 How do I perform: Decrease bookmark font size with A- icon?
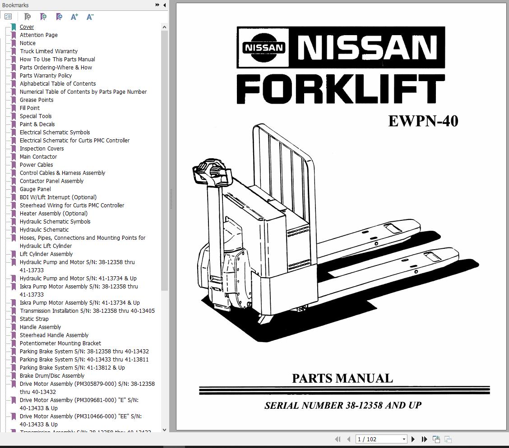[x=90, y=17]
